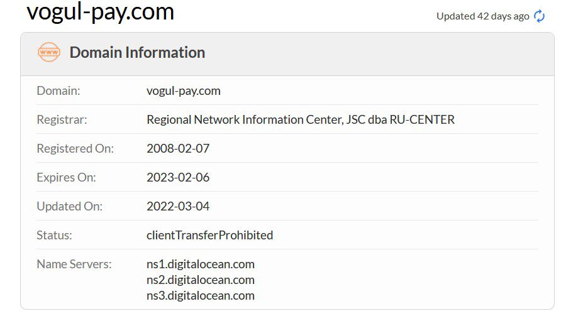Image resolution: width=566 pixels, height=316 pixels.
Task: Click the Status: field label
Action: point(54,235)
